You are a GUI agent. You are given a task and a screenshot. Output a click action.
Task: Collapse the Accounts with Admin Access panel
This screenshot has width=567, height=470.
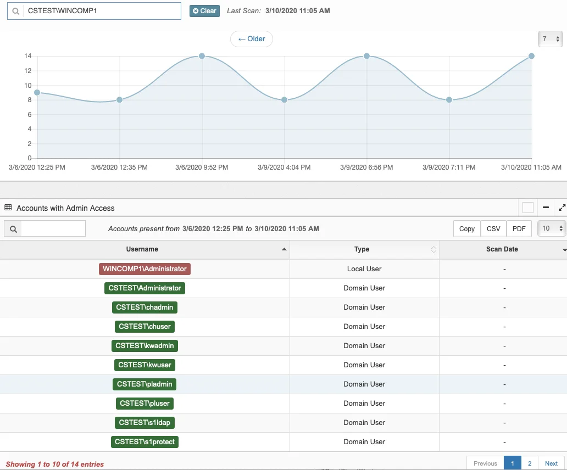546,208
